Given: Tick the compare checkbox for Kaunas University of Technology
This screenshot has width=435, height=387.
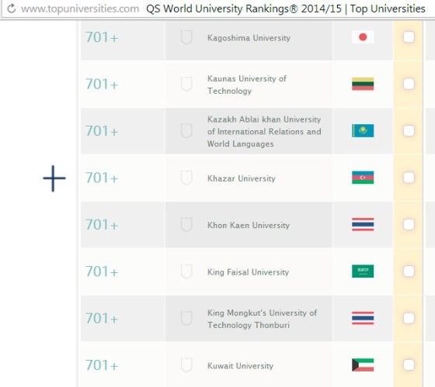Looking at the screenshot, I should [409, 84].
